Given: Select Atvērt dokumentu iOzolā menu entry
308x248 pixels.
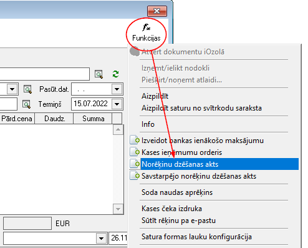Looking at the screenshot, I should click(214, 52).
